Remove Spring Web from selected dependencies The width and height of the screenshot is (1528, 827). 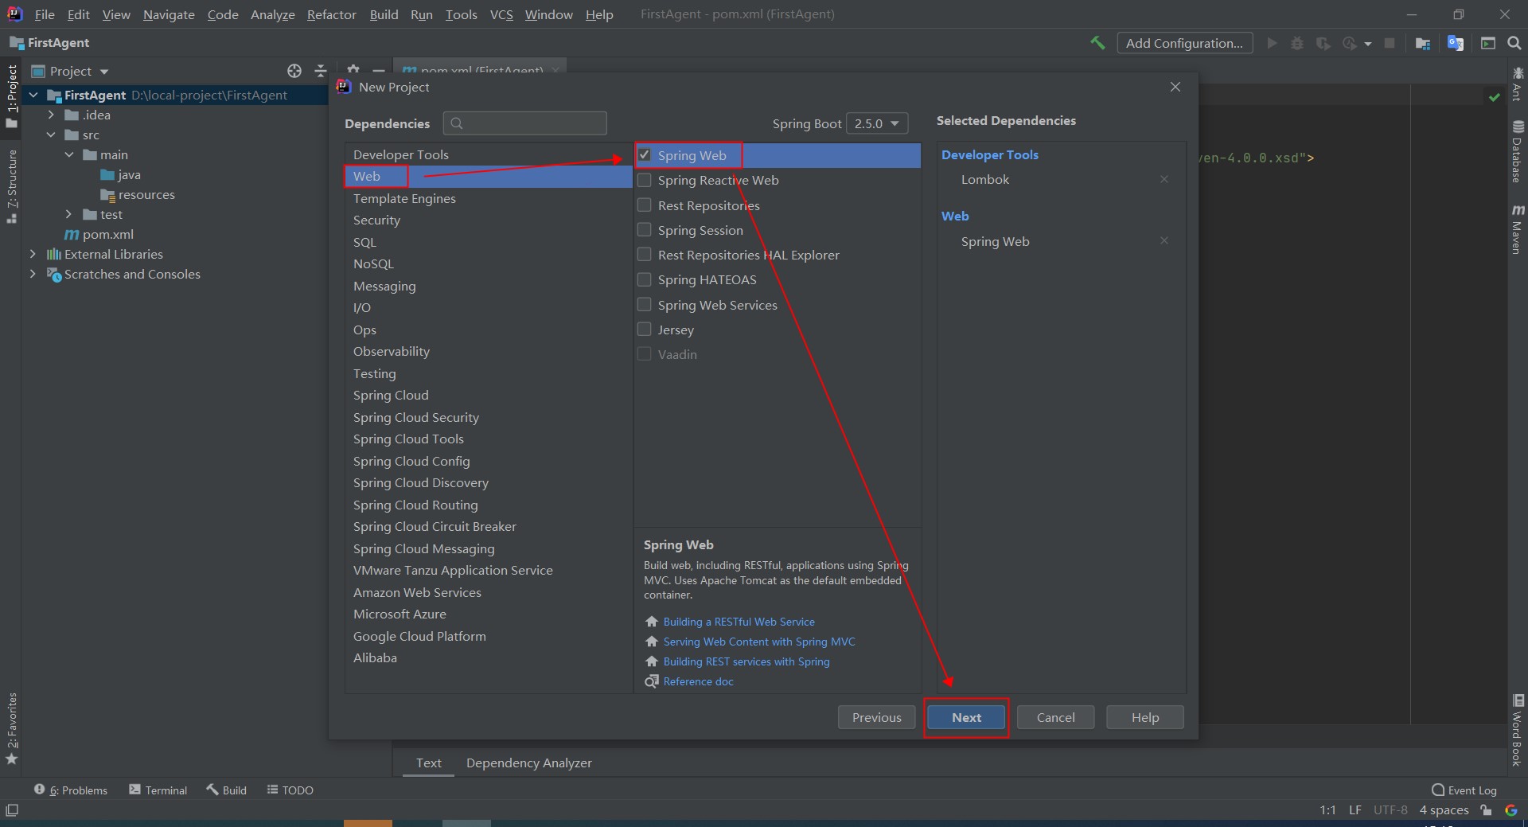click(x=1164, y=241)
